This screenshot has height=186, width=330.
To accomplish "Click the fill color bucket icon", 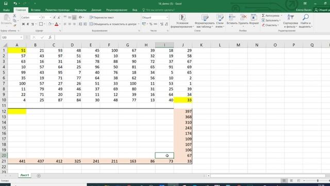I will [50, 24].
